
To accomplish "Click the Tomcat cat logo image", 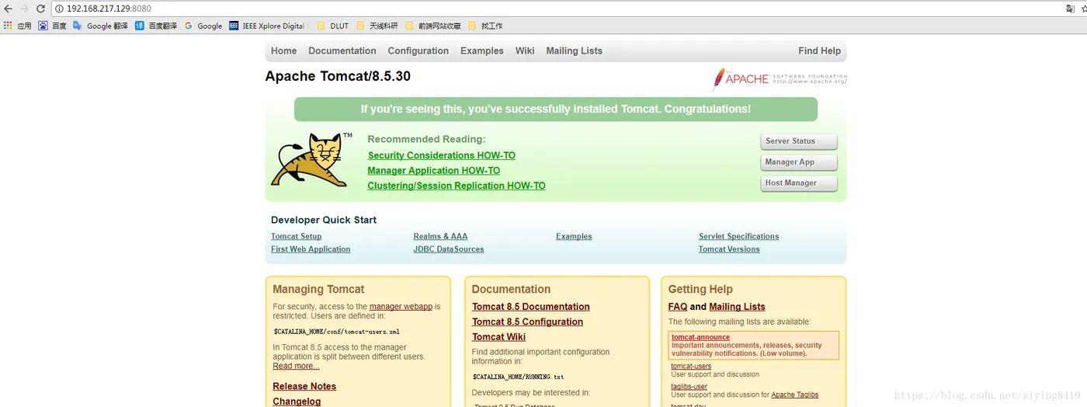I will coord(311,159).
